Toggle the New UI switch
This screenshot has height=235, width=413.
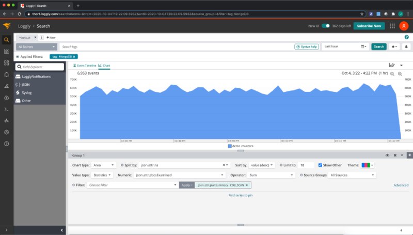pyautogui.click(x=326, y=26)
